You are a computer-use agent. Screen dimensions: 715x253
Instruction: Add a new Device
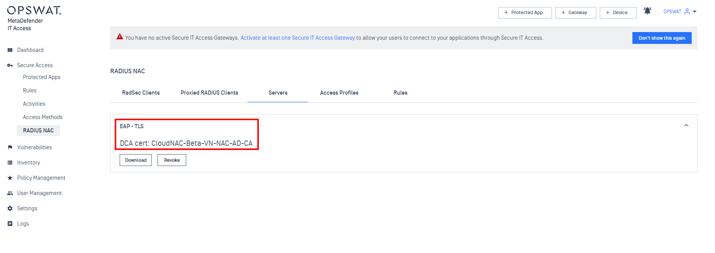click(618, 13)
